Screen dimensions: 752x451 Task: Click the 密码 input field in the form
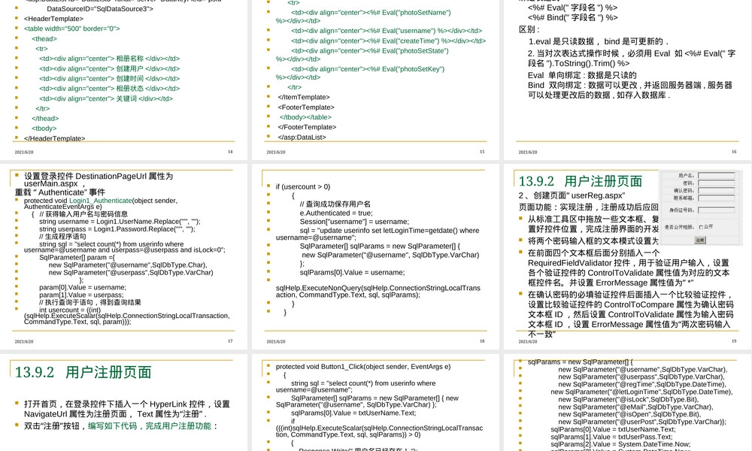717,183
